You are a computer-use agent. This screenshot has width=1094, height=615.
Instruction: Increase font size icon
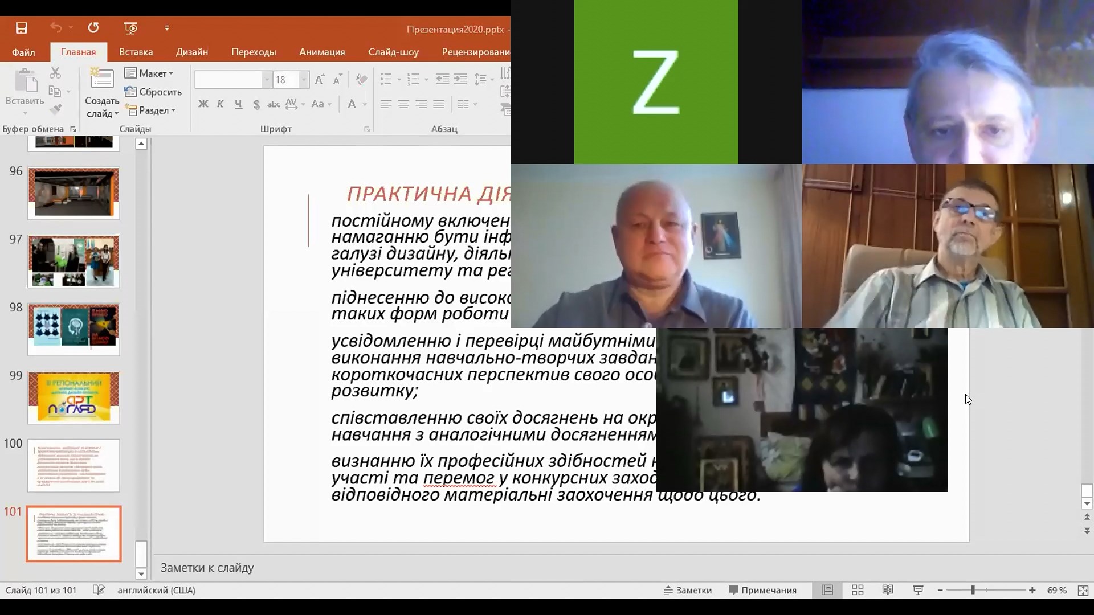pos(320,80)
